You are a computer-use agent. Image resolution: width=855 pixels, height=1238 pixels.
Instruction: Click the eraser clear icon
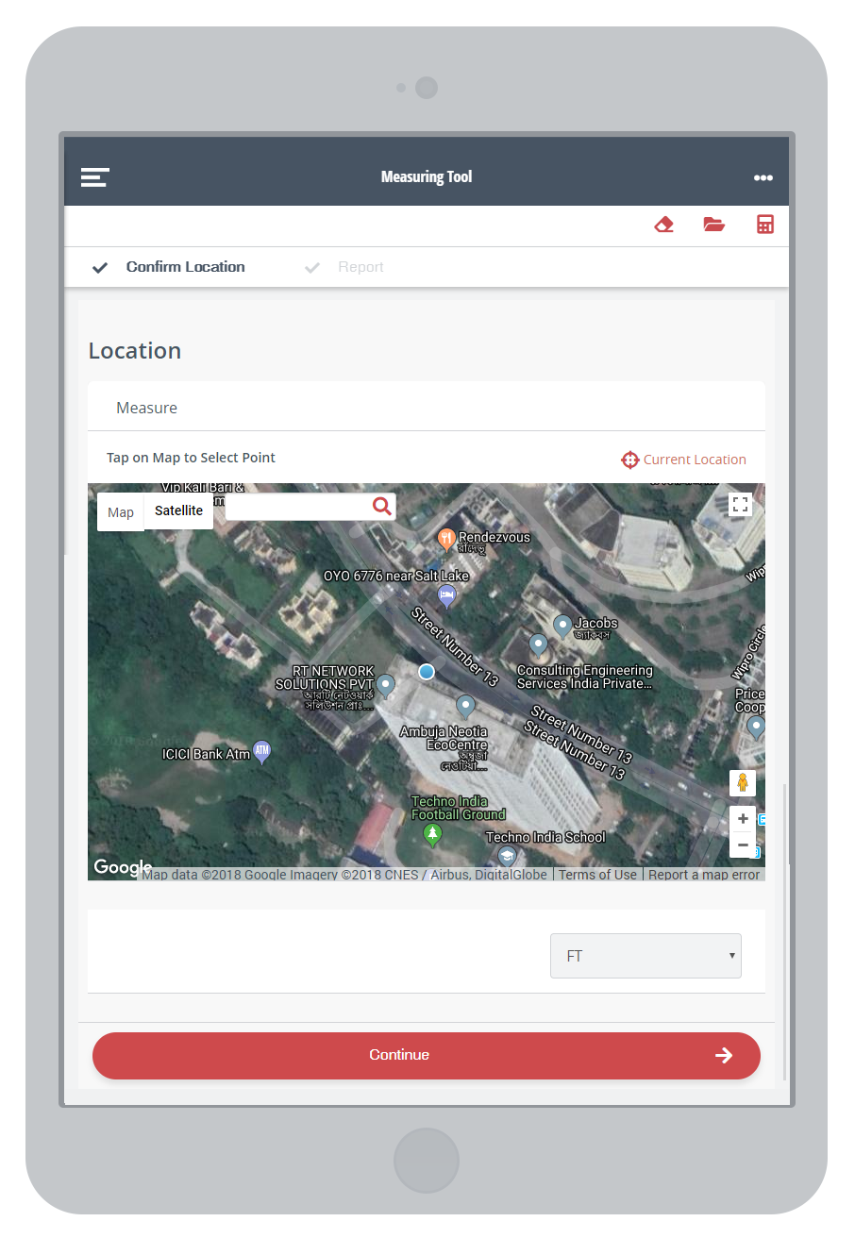coord(664,225)
